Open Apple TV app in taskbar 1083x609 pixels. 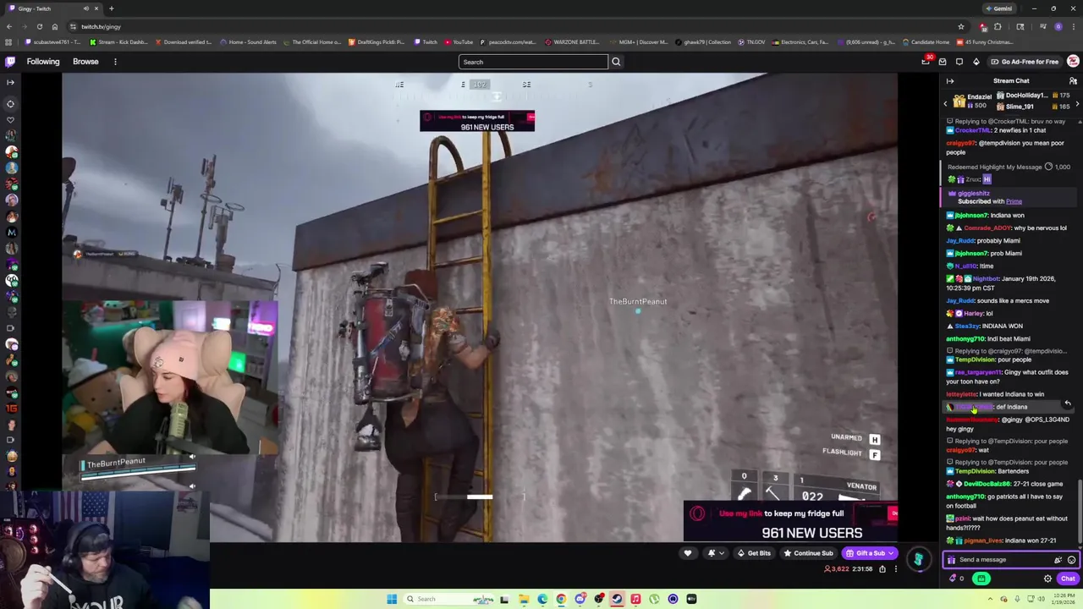(691, 599)
